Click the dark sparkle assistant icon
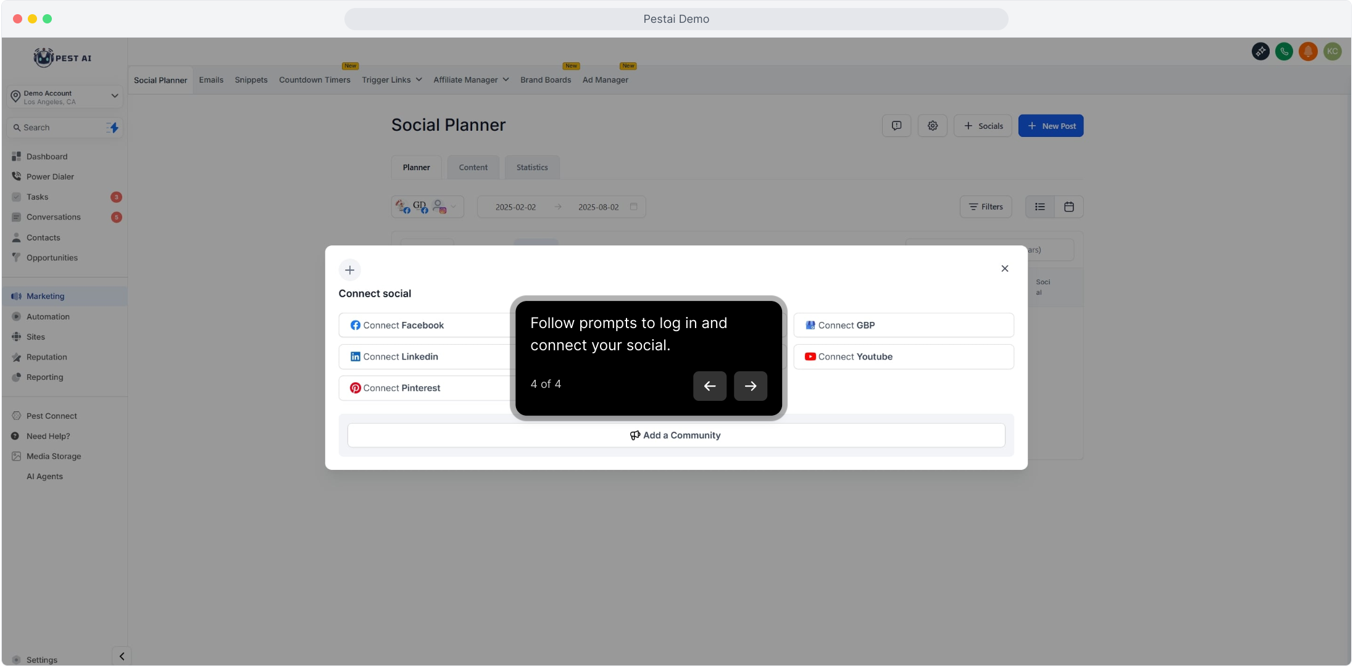 (1260, 52)
